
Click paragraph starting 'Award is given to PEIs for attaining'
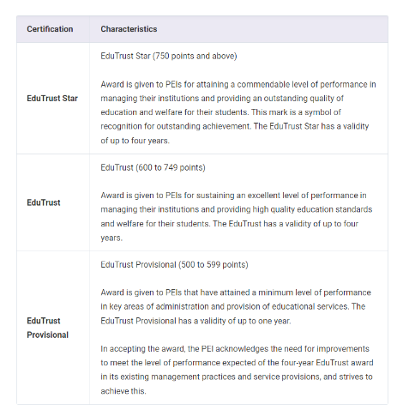point(238,112)
